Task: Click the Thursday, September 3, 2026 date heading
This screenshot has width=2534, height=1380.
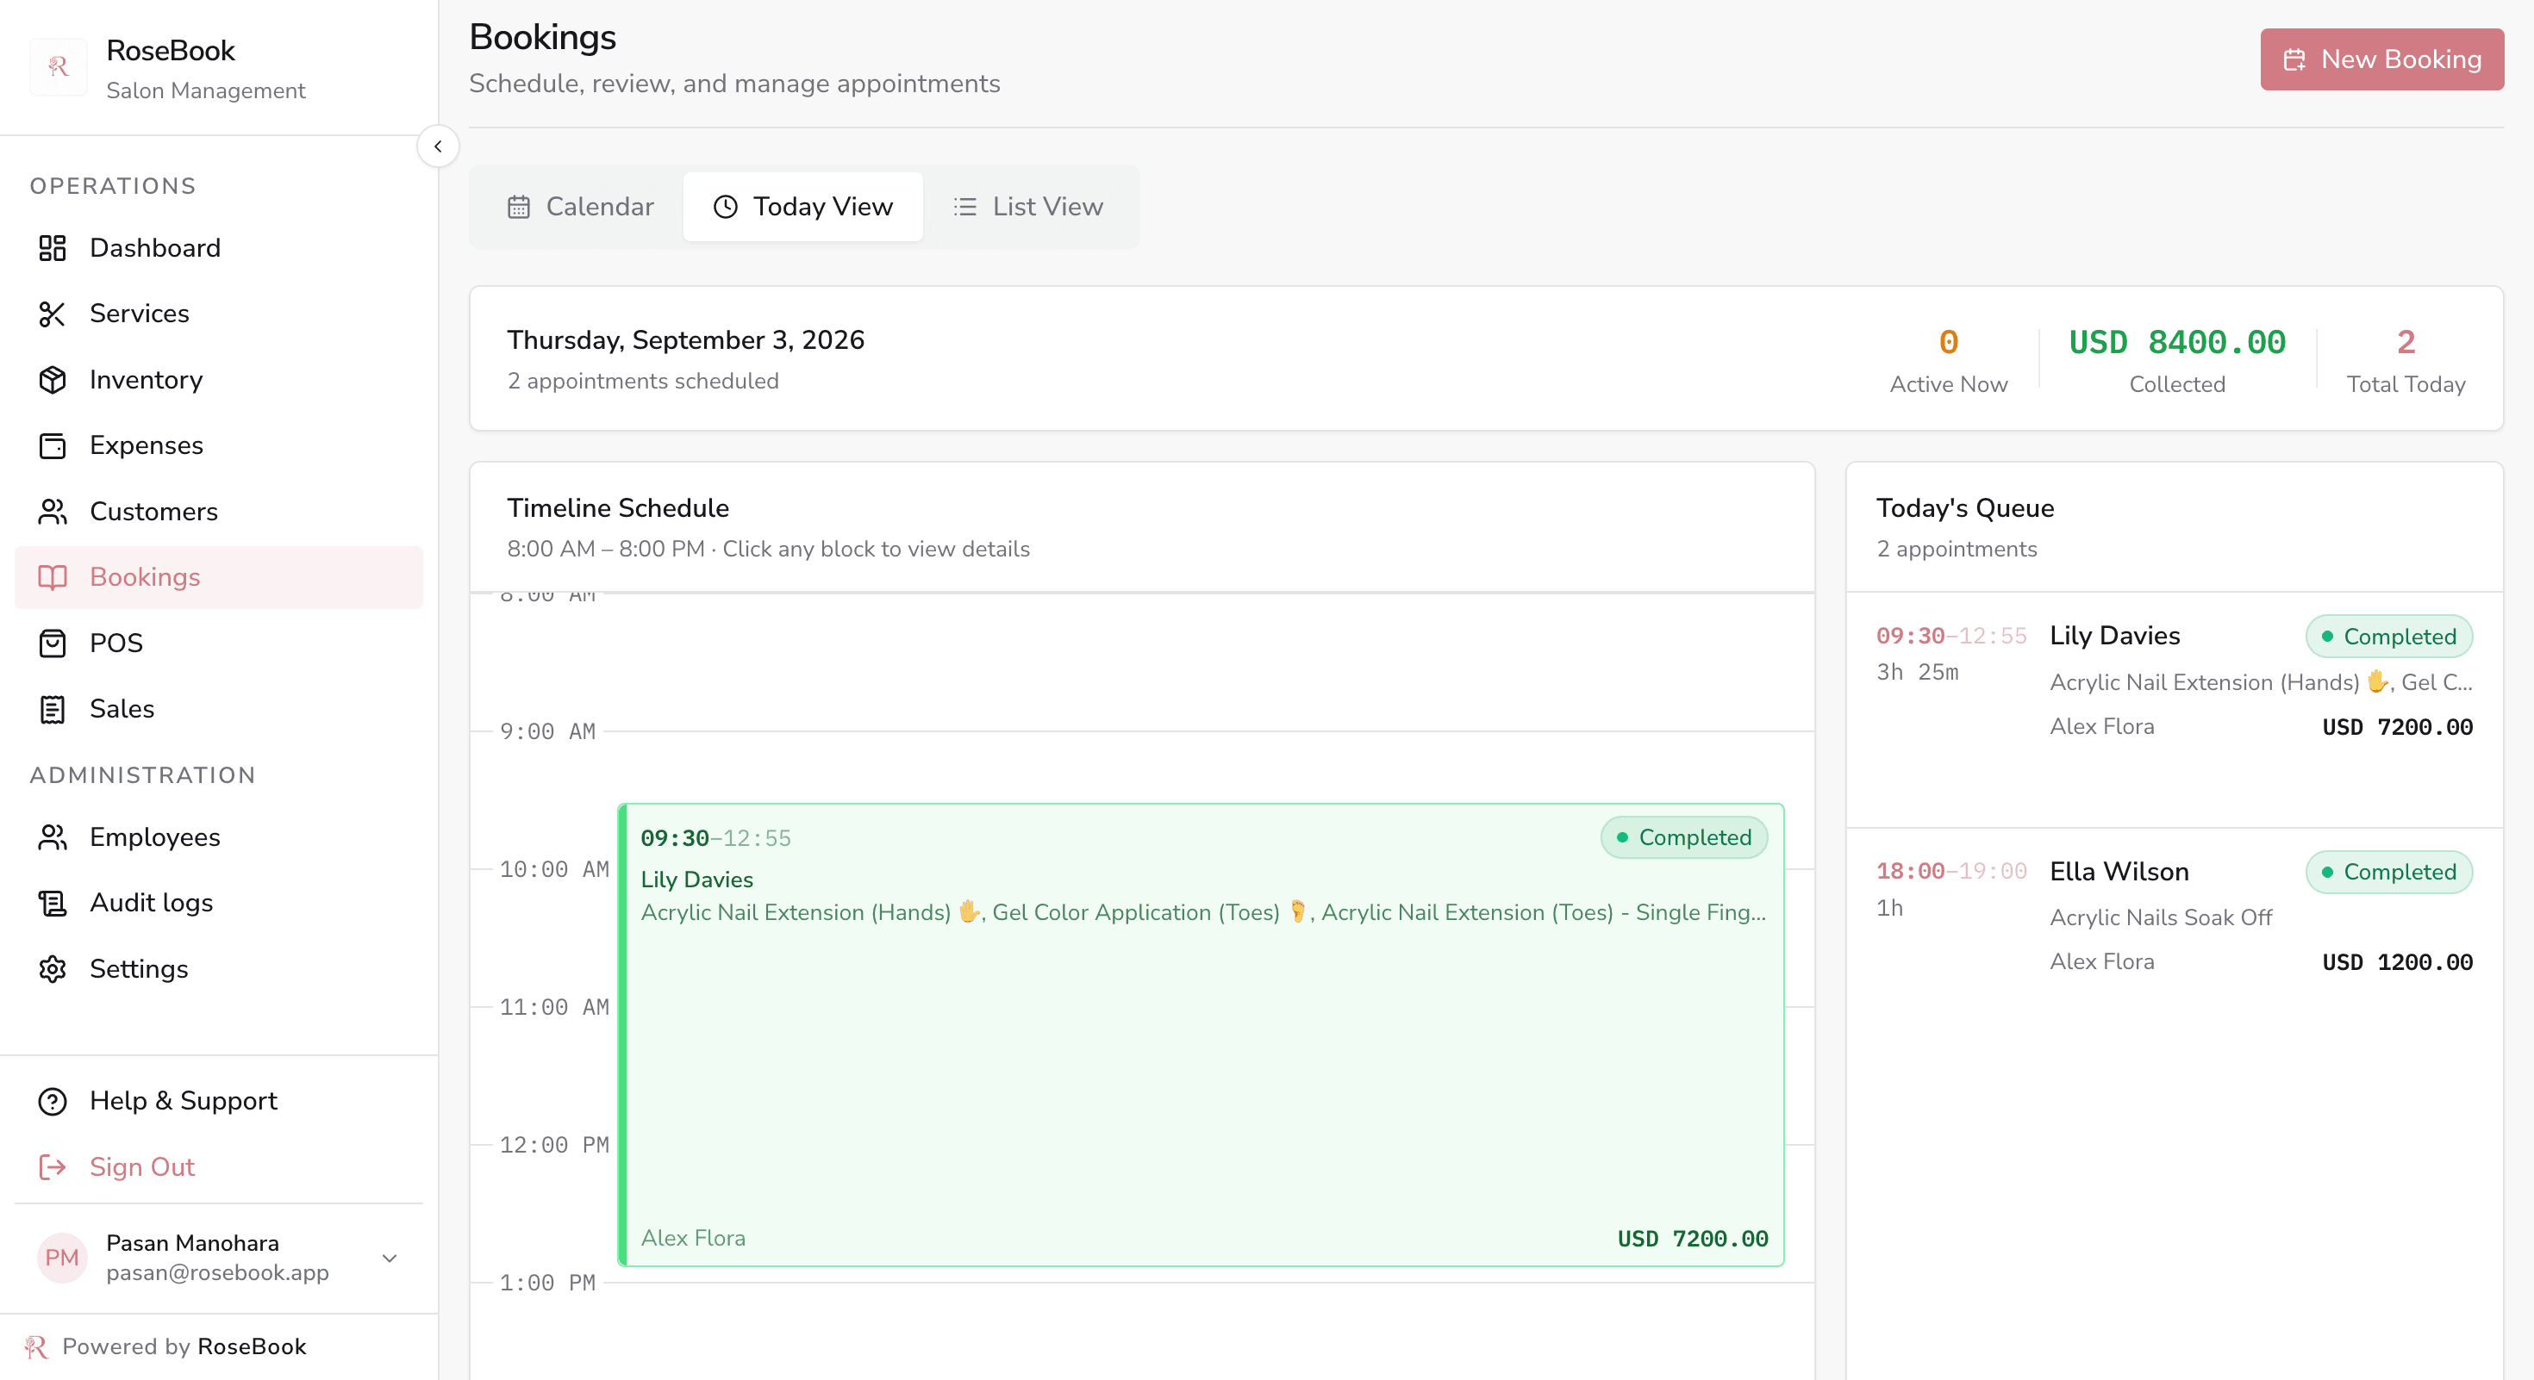Action: point(685,340)
